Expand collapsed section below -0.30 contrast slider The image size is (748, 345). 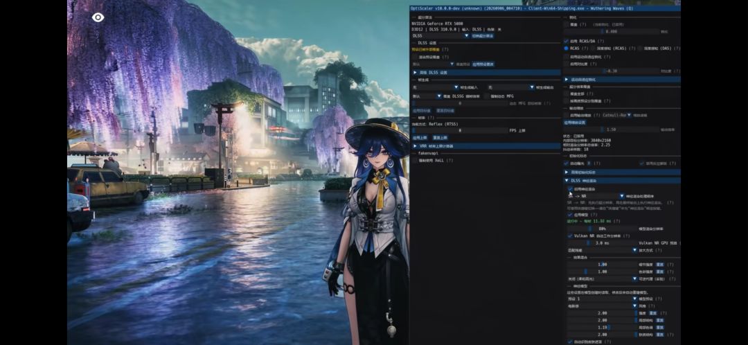(x=621, y=80)
